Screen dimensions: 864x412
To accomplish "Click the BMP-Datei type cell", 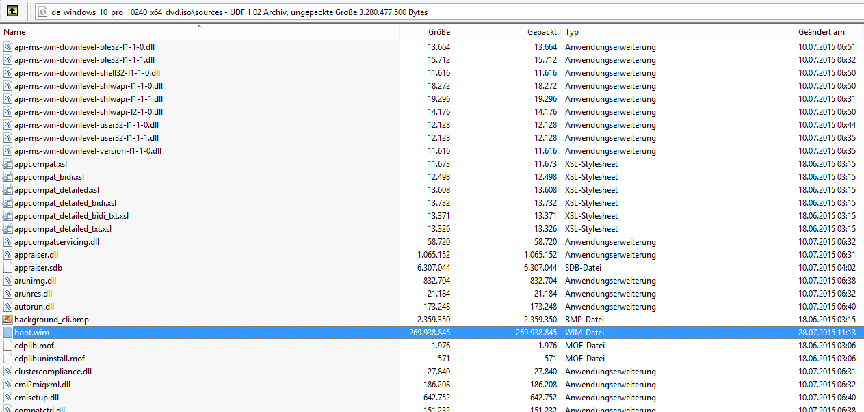I will 585,320.
